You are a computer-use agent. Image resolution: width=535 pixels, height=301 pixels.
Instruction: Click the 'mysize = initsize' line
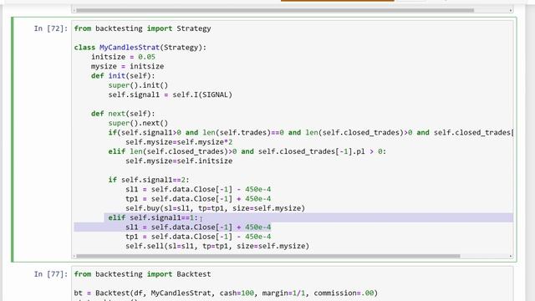pyautogui.click(x=127, y=66)
